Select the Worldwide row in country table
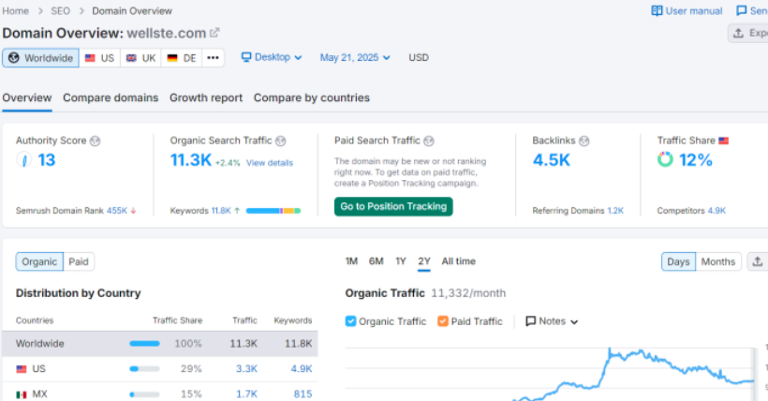This screenshot has width=768, height=401. (x=159, y=344)
